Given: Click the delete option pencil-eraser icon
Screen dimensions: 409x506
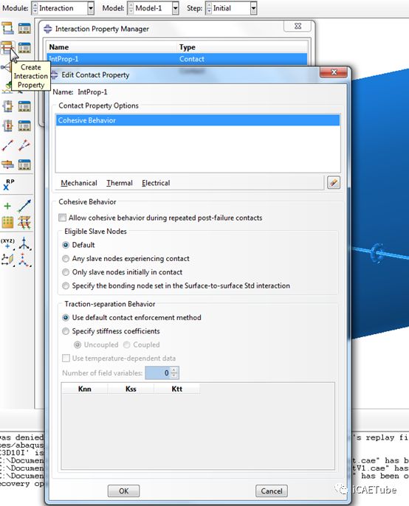Looking at the screenshot, I should click(x=334, y=183).
